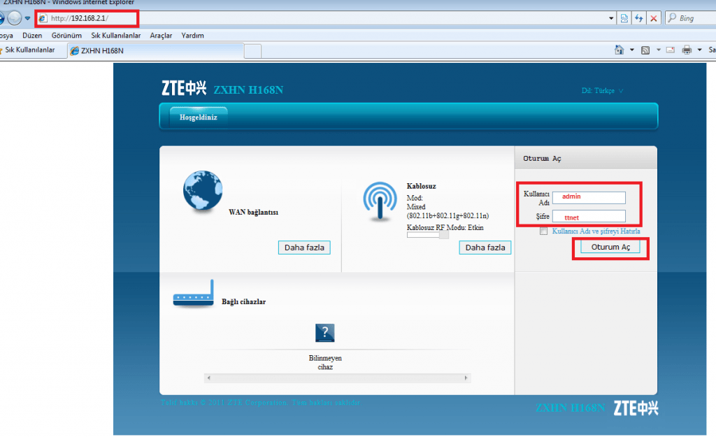Click the Refresh icon in Internet Explorer toolbar

pyautogui.click(x=639, y=18)
